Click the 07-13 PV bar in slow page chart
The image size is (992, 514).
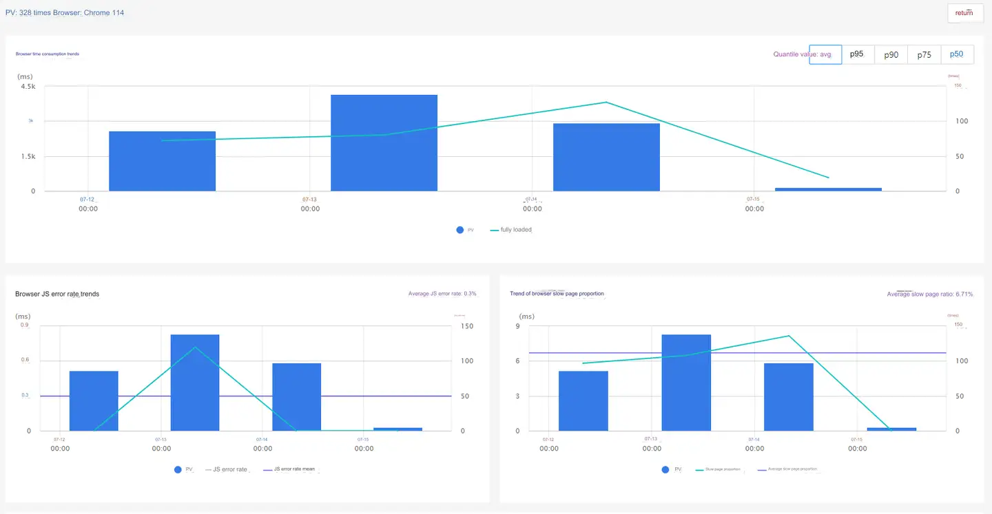tap(686, 383)
